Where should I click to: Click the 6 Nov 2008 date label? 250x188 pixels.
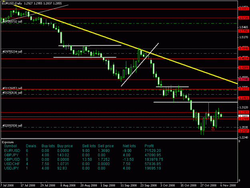(228, 185)
